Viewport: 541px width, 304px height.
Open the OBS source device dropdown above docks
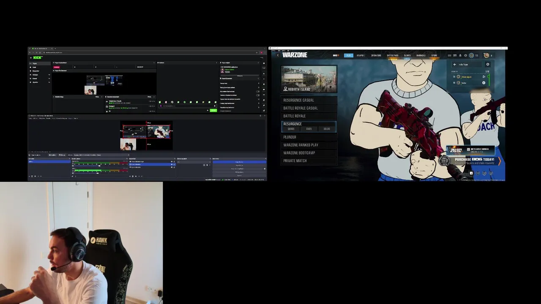point(101,155)
